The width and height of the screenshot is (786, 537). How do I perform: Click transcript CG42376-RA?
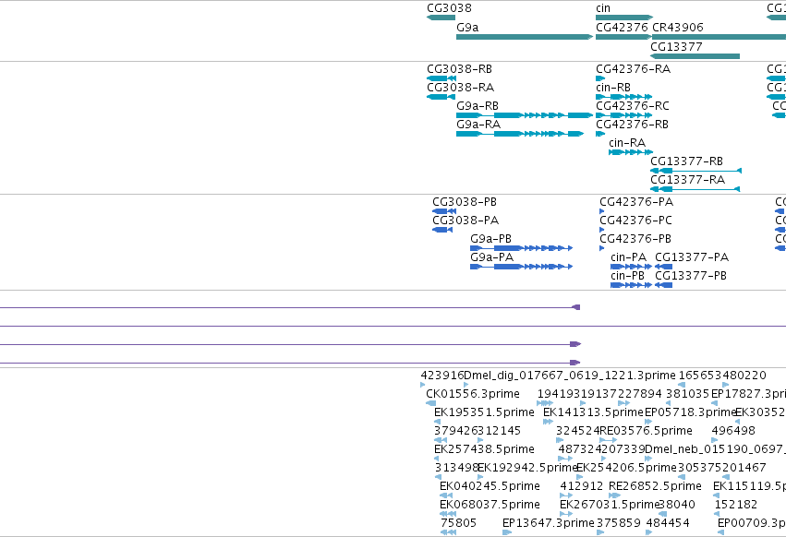pyautogui.click(x=600, y=78)
